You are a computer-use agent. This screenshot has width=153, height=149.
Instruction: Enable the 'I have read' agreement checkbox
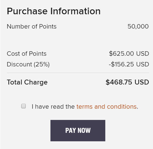24,106
